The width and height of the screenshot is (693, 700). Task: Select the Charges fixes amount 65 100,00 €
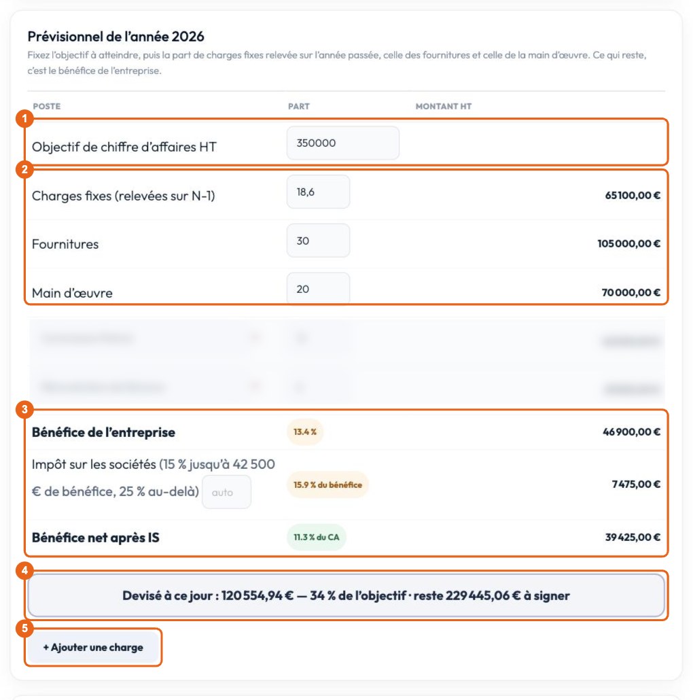tap(633, 195)
